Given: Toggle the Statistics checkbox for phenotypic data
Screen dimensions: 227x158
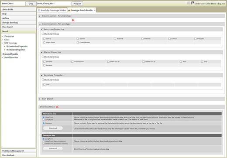Looking at the screenshot, I should 44,123.
